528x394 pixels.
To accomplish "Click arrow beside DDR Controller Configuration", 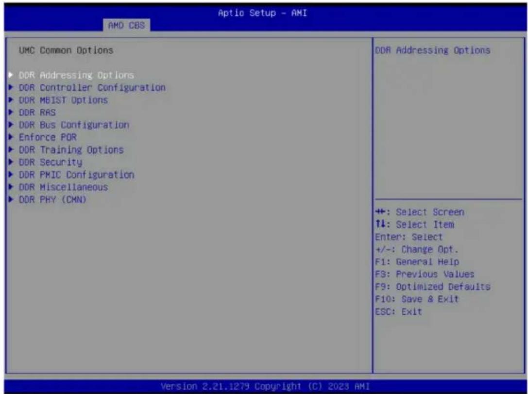I will pos(11,87).
